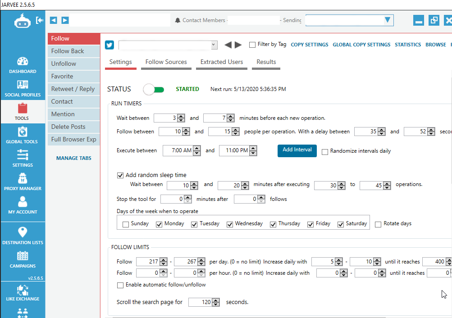Adjust scroll search page 120 spinner
This screenshot has width=452, height=318.
(215, 302)
